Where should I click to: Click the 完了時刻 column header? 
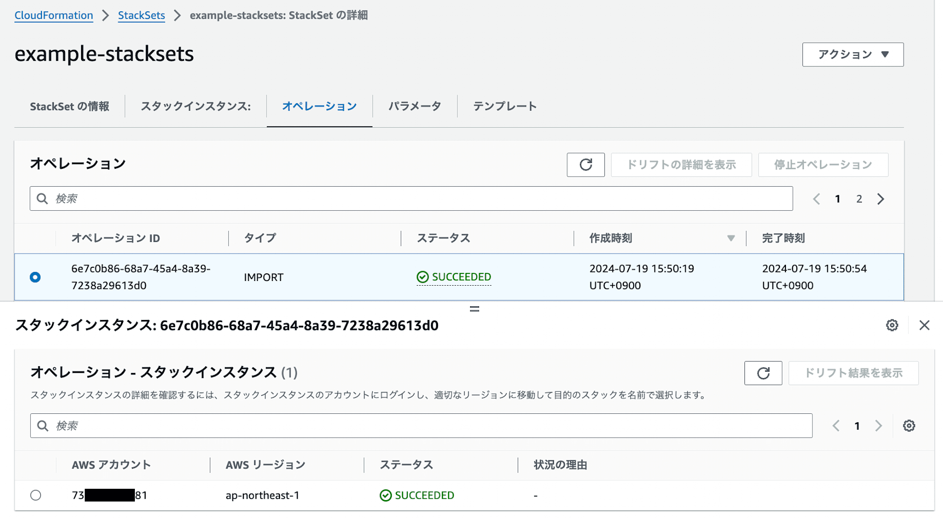pyautogui.click(x=784, y=238)
